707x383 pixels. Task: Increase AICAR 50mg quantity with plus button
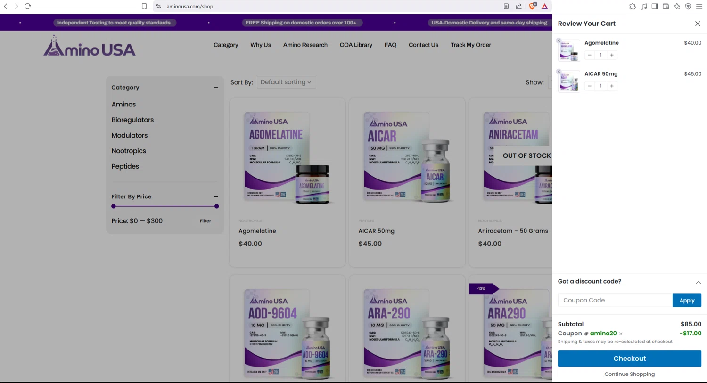(x=612, y=86)
